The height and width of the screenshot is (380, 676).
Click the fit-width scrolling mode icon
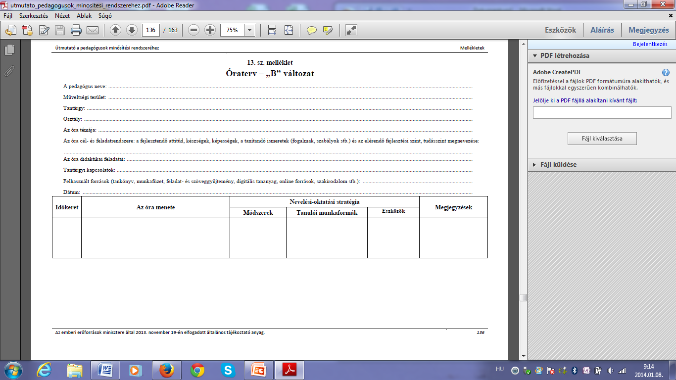272,30
